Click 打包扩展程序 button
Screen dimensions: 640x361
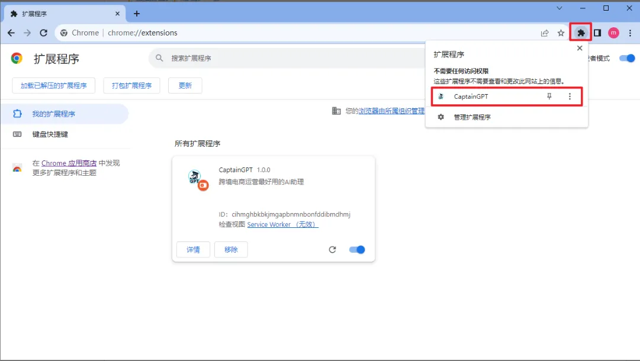tap(131, 86)
